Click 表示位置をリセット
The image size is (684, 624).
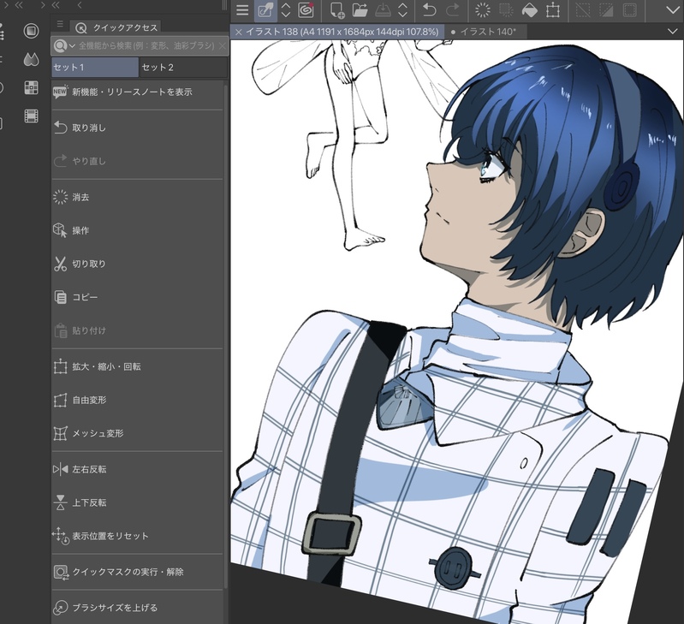coord(137,536)
